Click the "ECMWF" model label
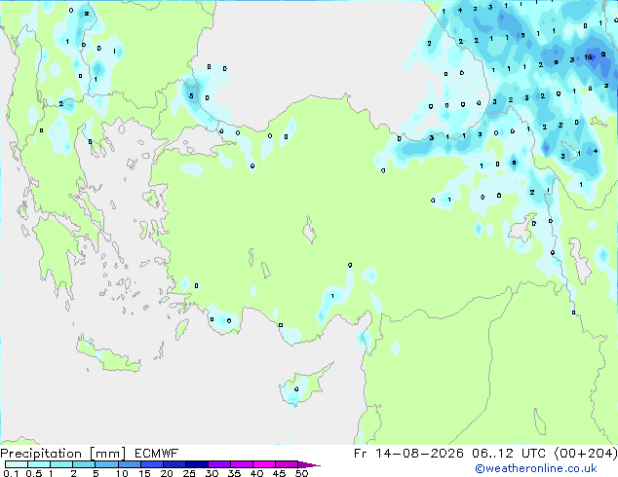The width and height of the screenshot is (618, 477). [x=157, y=454]
